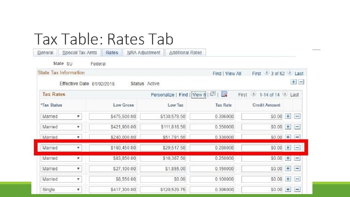
Task: Click Low Tax field showing $1,855.00
Action: click(x=163, y=169)
